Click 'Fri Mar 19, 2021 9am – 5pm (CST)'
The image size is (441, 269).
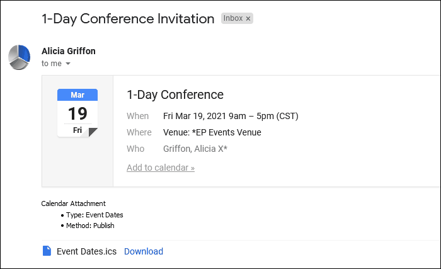point(231,116)
